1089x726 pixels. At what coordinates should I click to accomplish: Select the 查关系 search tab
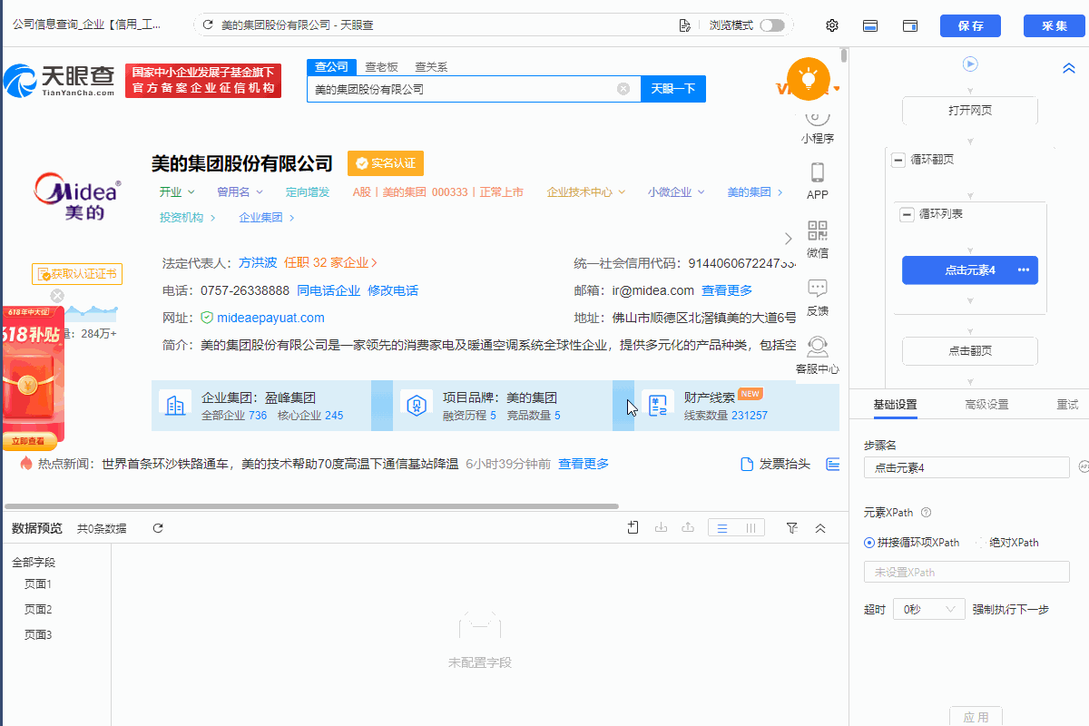pos(431,67)
